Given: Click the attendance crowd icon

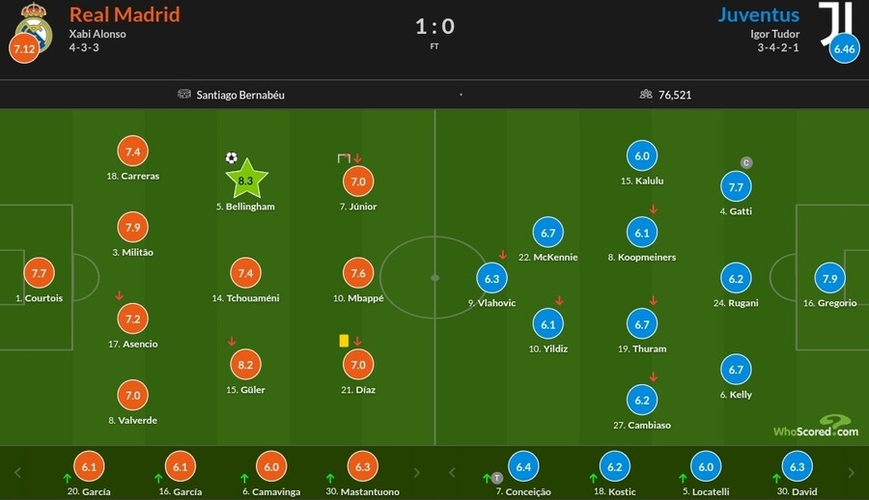Looking at the screenshot, I should 646,95.
